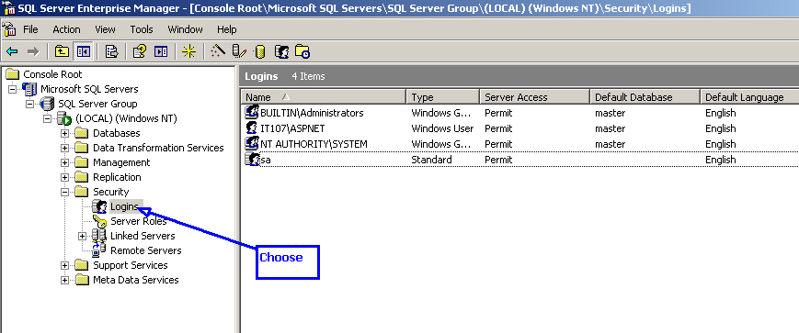Open the Window menu
Screen dimensions: 799x333
[186, 29]
